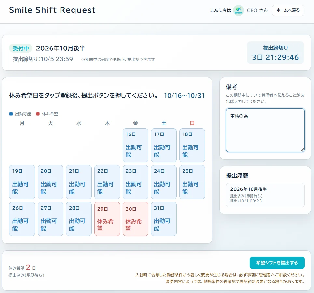Click the 受付中 status badge
The height and width of the screenshot is (293, 314).
click(x=20, y=48)
